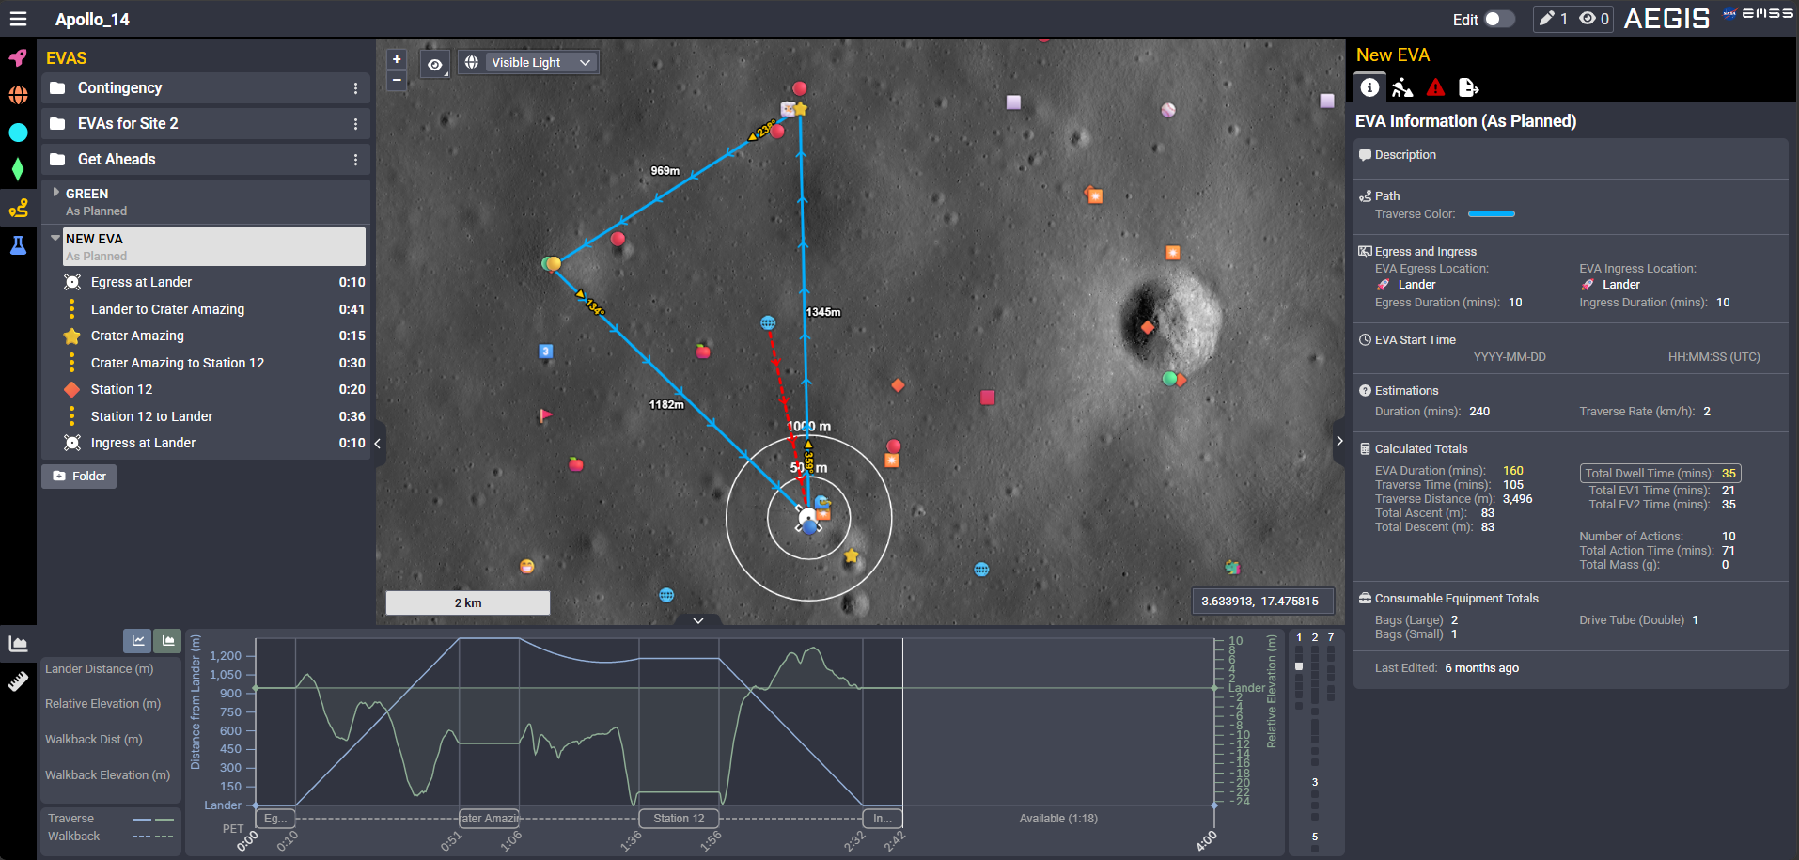The height and width of the screenshot is (860, 1799).
Task: Click the Folder button
Action: click(x=79, y=477)
